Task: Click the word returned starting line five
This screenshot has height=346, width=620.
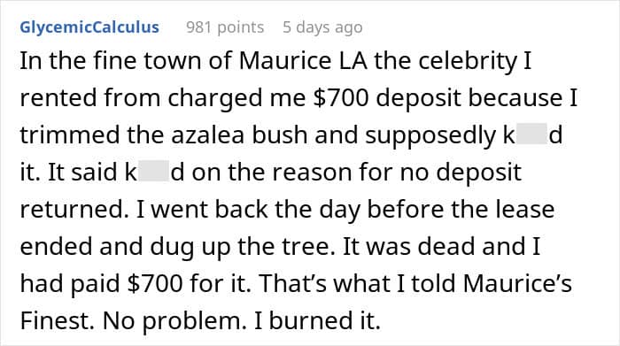Action: 74,210
